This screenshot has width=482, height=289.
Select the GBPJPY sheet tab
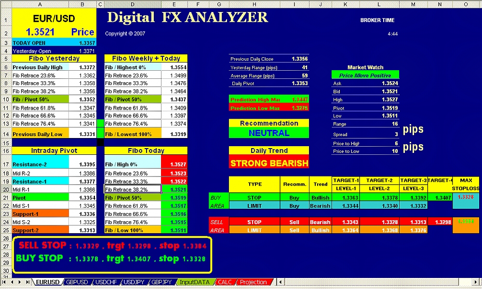(x=163, y=282)
